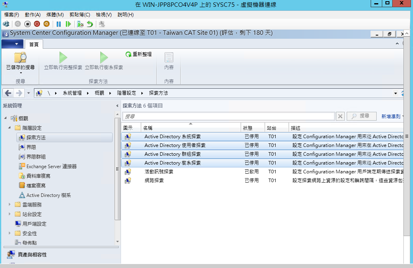
Task: Open the 媒體(M) menu
Action: coord(55,15)
